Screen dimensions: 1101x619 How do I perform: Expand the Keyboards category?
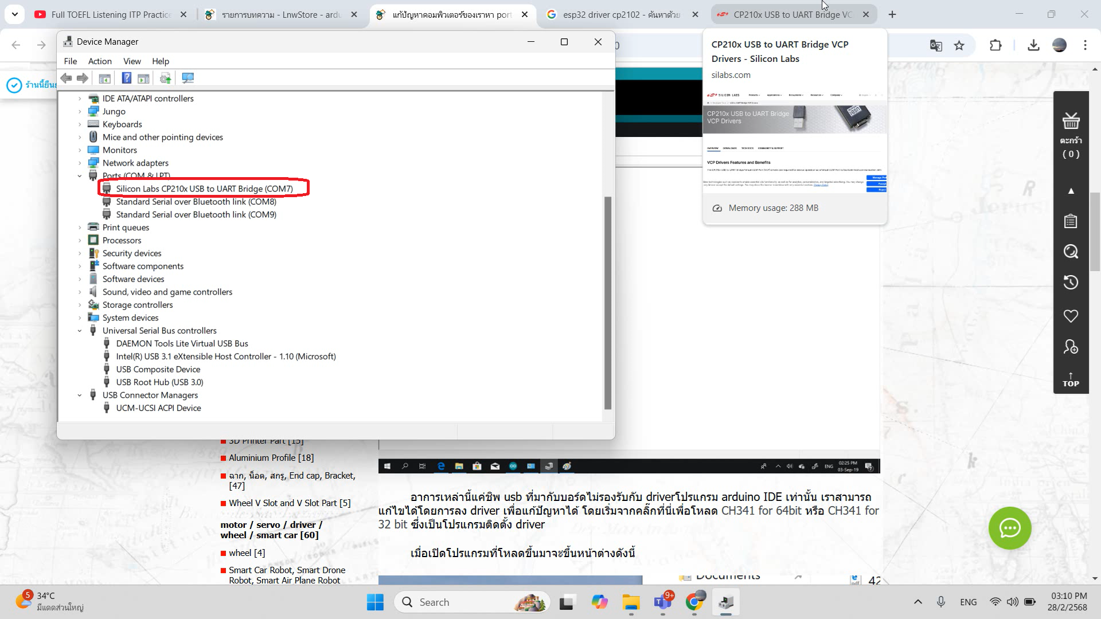pyautogui.click(x=80, y=124)
